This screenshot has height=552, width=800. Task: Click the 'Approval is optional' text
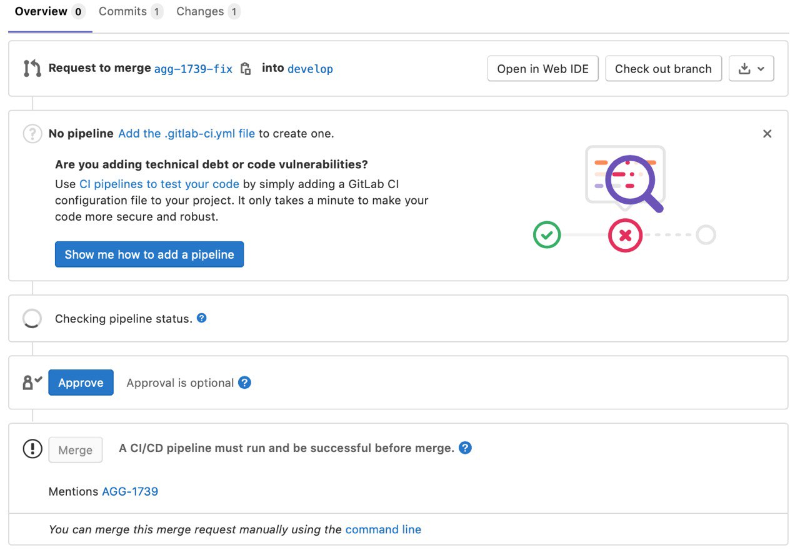click(180, 383)
